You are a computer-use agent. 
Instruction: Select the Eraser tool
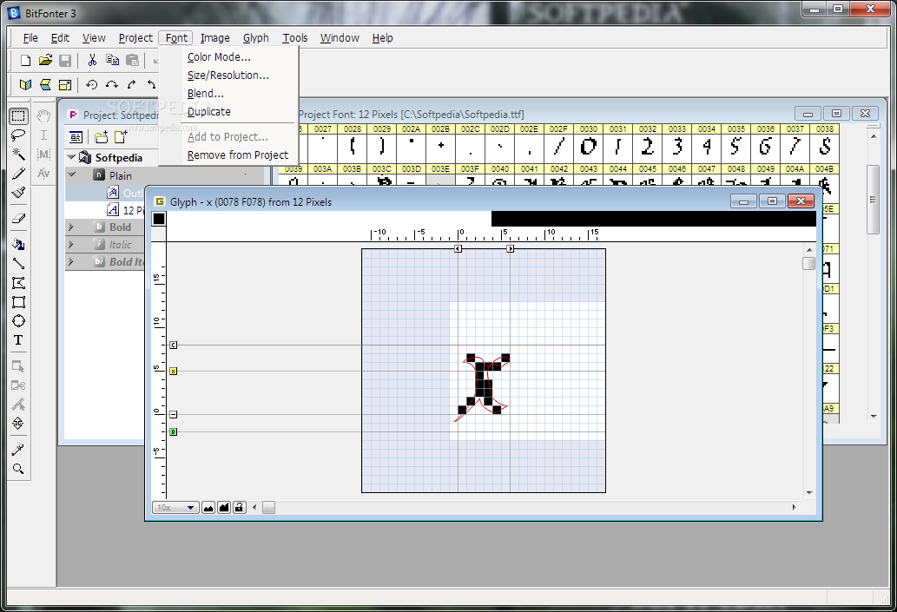pos(18,218)
